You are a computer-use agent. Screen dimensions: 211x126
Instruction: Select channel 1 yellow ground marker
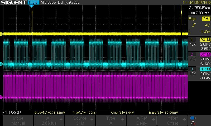pyautogui.click(x=1, y=34)
